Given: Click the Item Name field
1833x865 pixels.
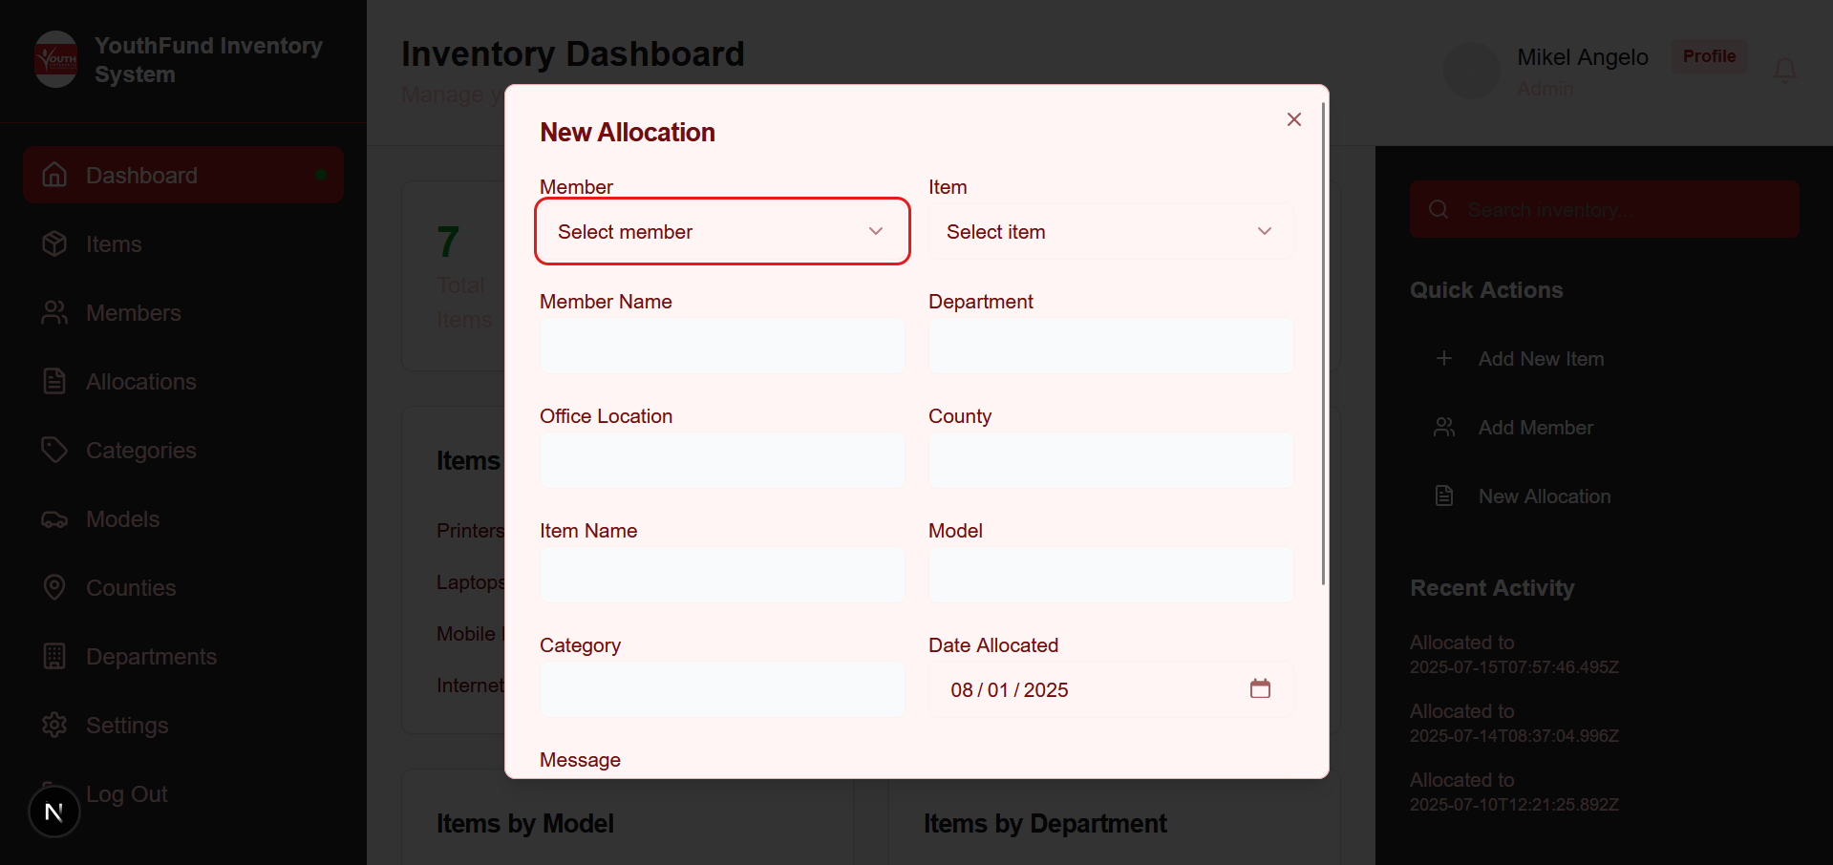Looking at the screenshot, I should (722, 575).
